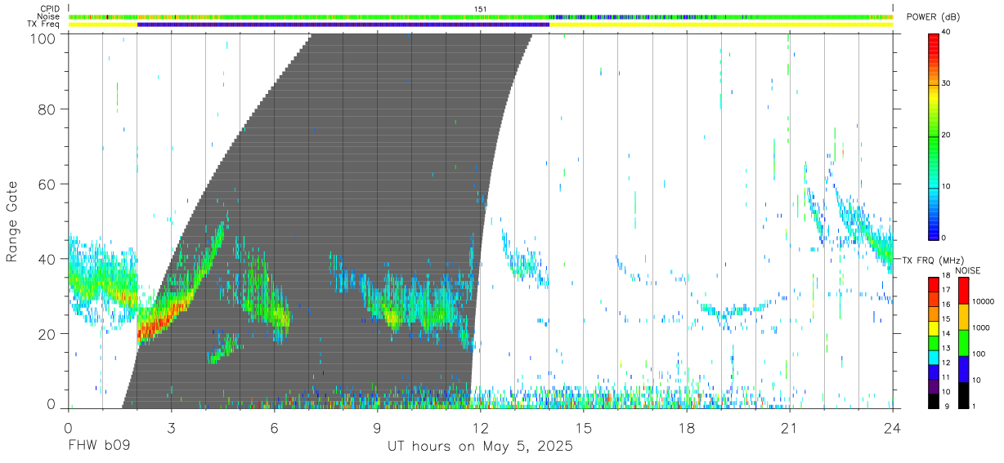This screenshot has width=1004, height=463.
Task: Click the TX Freq row label
Action: tap(43, 24)
